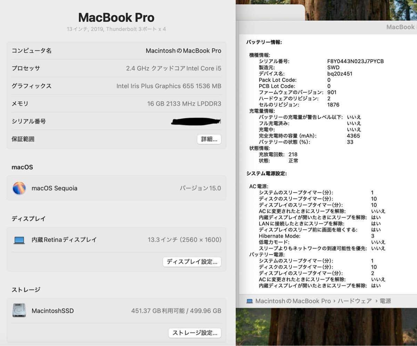Click the MacBook Pro title heading
The width and height of the screenshot is (417, 346).
(x=116, y=17)
